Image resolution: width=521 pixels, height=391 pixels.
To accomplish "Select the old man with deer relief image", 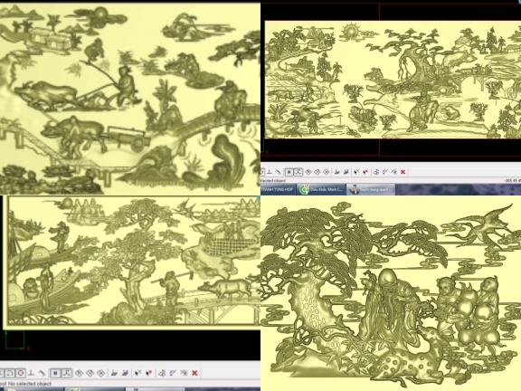I will coord(391,293).
